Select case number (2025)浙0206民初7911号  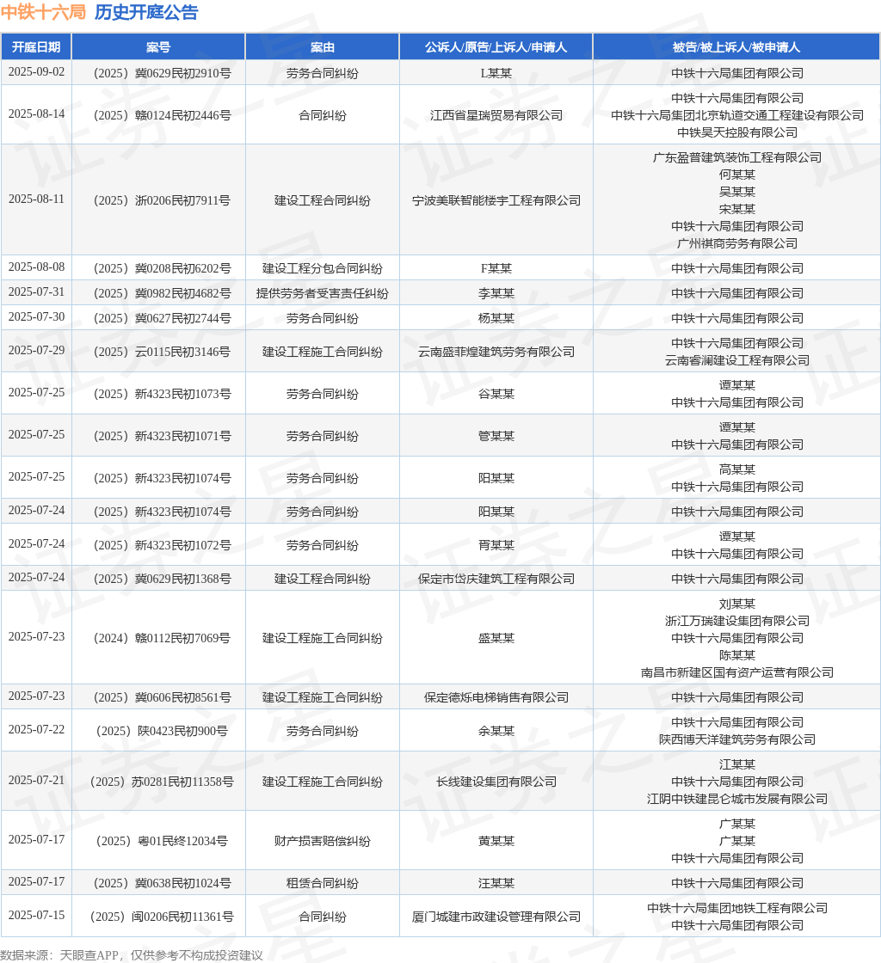click(163, 200)
